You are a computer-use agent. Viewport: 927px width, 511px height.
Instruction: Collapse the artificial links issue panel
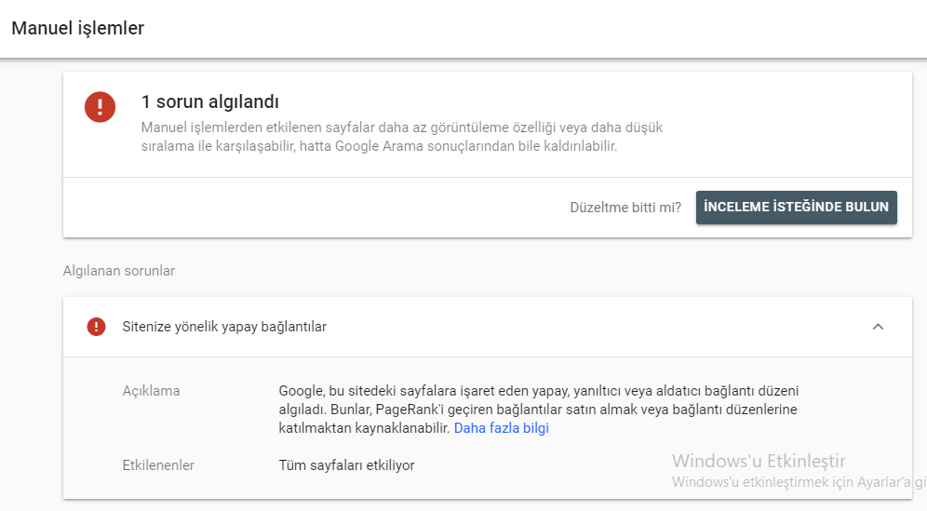click(x=878, y=327)
